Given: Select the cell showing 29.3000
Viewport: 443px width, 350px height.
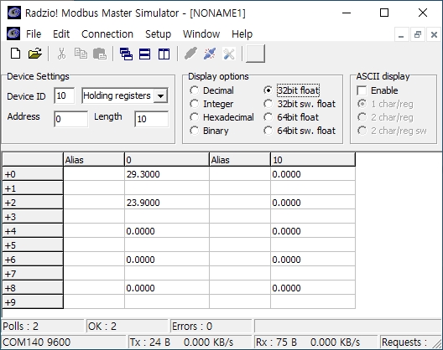Looking at the screenshot, I should pyautogui.click(x=167, y=174).
